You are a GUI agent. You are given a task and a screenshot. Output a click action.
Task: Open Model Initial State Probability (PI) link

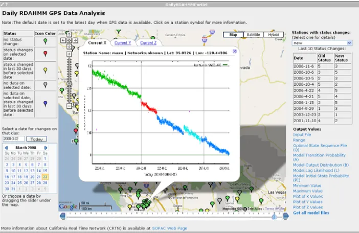pyautogui.click(x=321, y=178)
